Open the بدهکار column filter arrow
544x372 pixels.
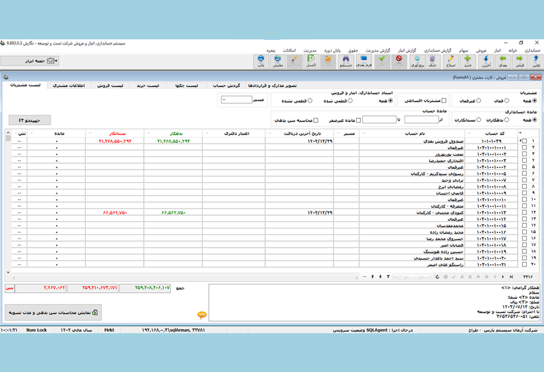(x=149, y=133)
